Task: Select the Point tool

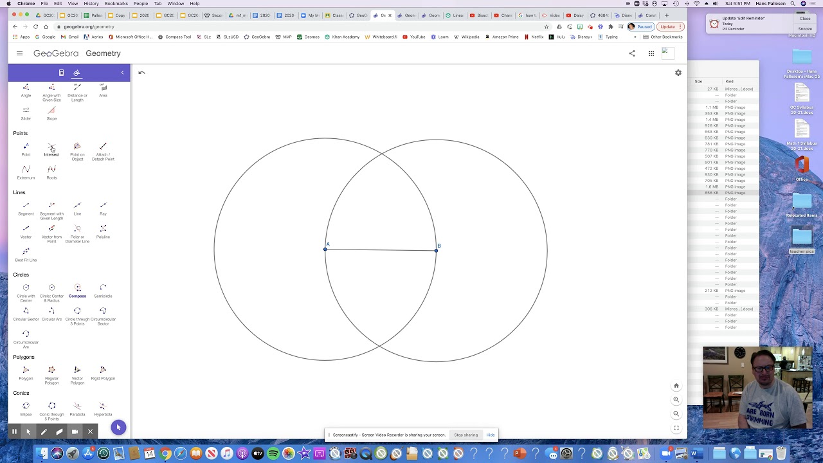Action: [x=26, y=150]
